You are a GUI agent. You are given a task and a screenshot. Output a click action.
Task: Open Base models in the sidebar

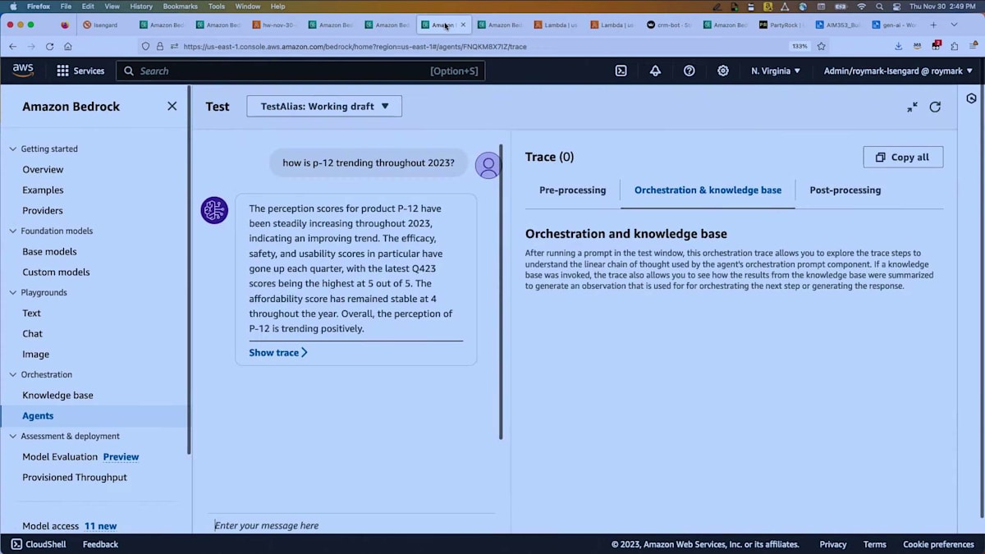49,252
